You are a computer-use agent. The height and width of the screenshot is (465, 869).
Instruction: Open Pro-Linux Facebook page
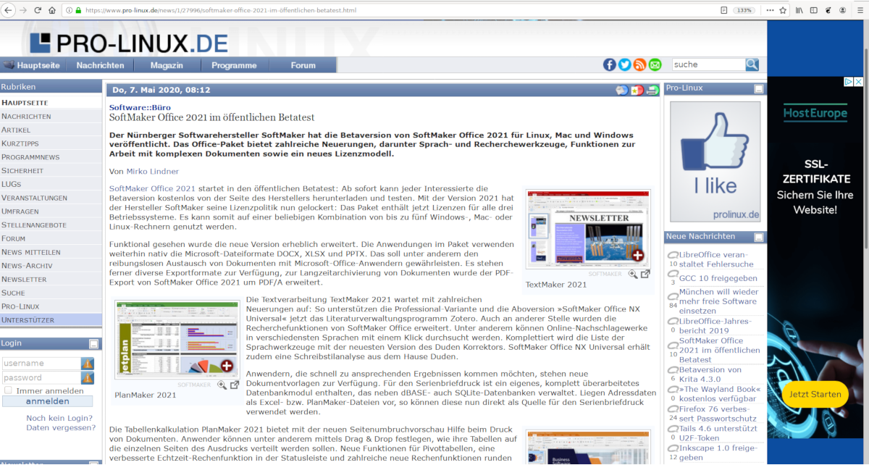(610, 64)
